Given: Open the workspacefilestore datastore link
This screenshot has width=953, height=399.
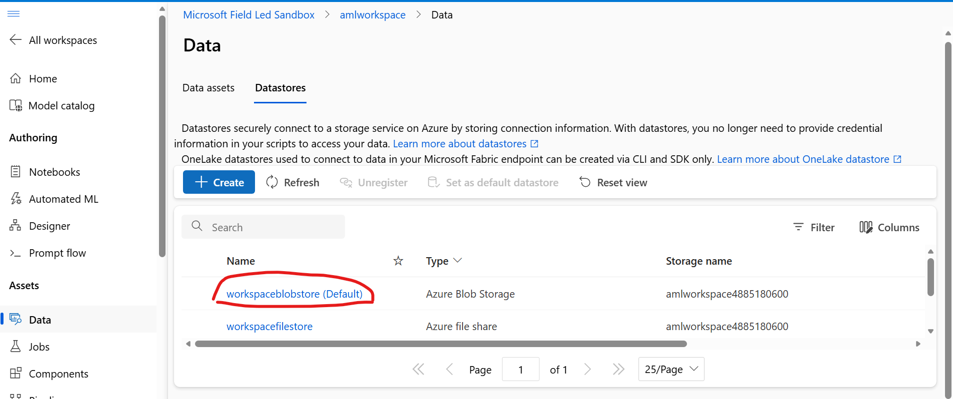Looking at the screenshot, I should [269, 327].
